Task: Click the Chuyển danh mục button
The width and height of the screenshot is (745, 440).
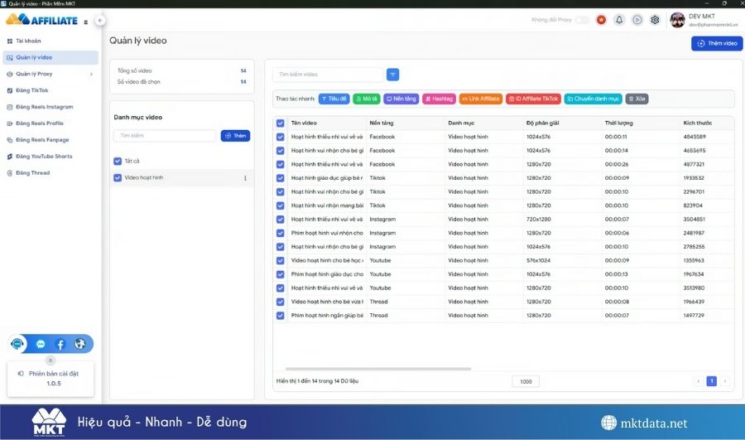Action: (x=593, y=99)
